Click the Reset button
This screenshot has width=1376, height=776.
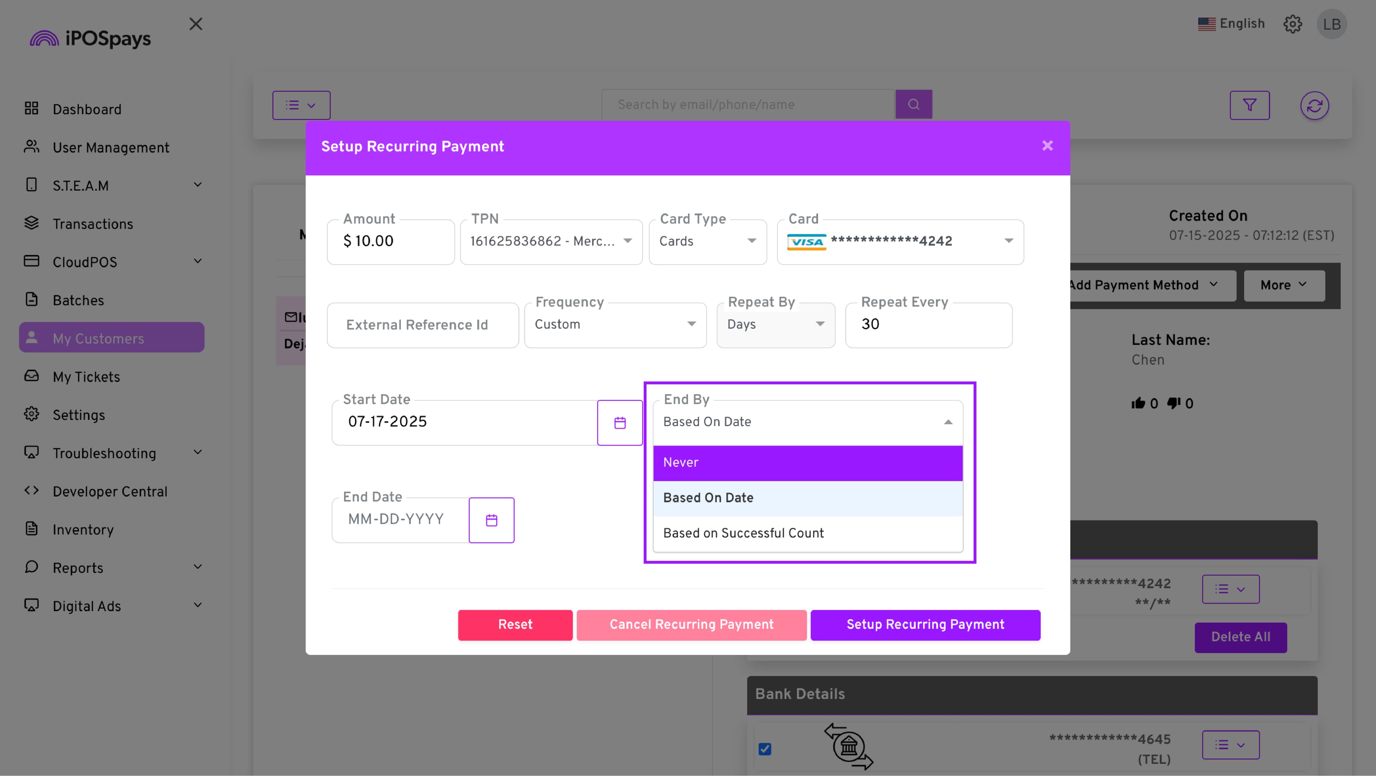[515, 624]
